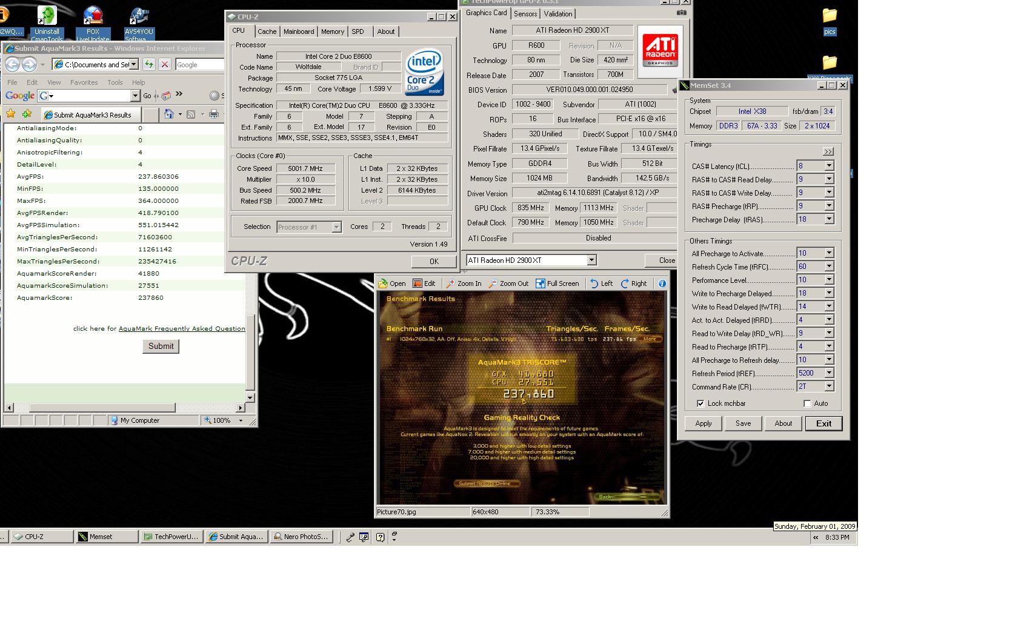This screenshot has height=636, width=1018.
Task: Click the IE zoom level 100% control
Action: pyautogui.click(x=224, y=420)
